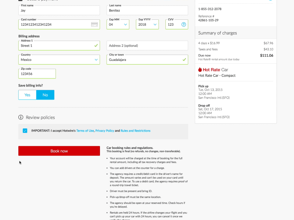Click the phone number 1-855-312-2078
Screen dimensions: 294x220
pyautogui.click(x=210, y=9)
